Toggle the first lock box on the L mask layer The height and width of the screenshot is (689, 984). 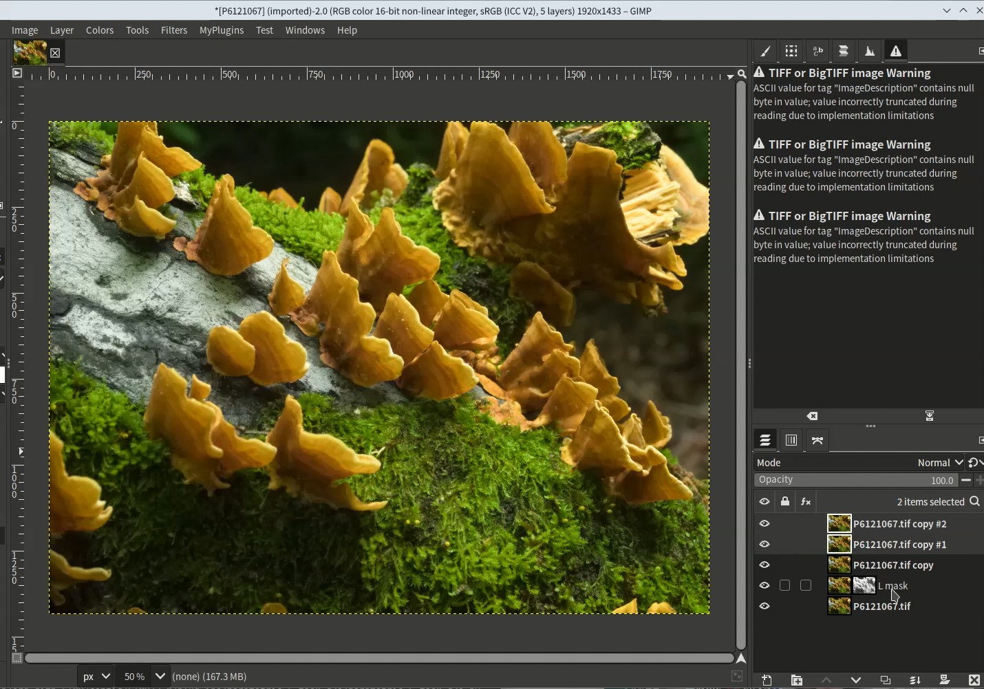click(x=785, y=586)
